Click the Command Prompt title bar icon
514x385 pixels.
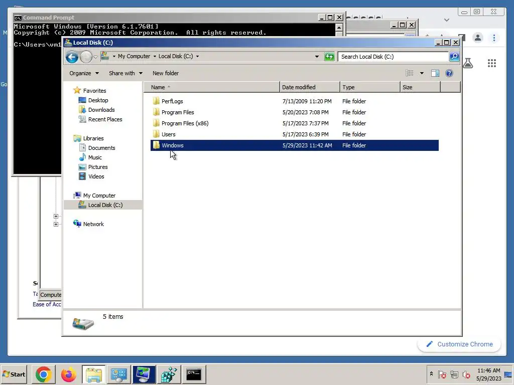pyautogui.click(x=18, y=18)
